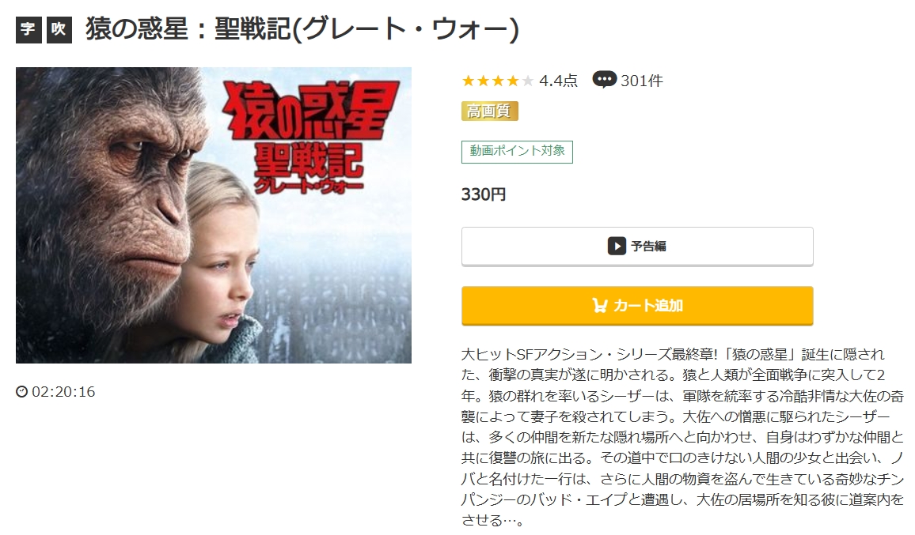Viewport: 915px width, 535px height.
Task: Click the 動画ポイント対象 label
Action: coord(517,152)
